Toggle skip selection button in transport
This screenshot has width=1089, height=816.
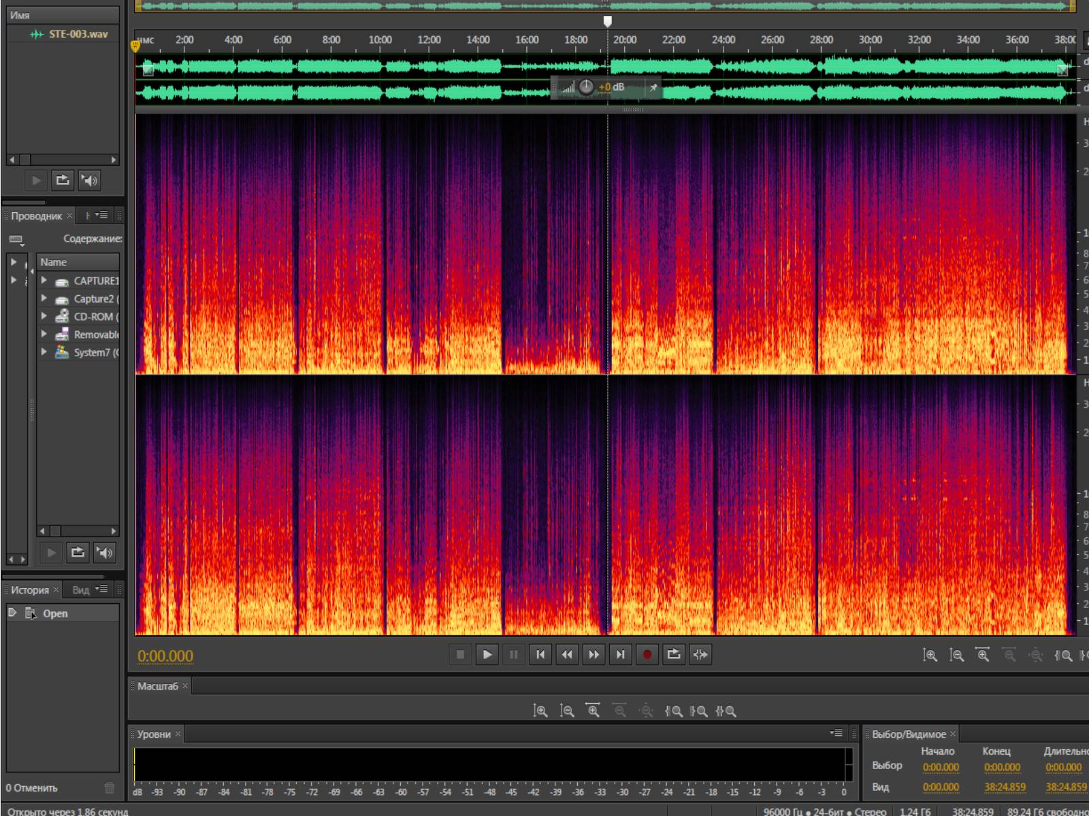click(700, 655)
